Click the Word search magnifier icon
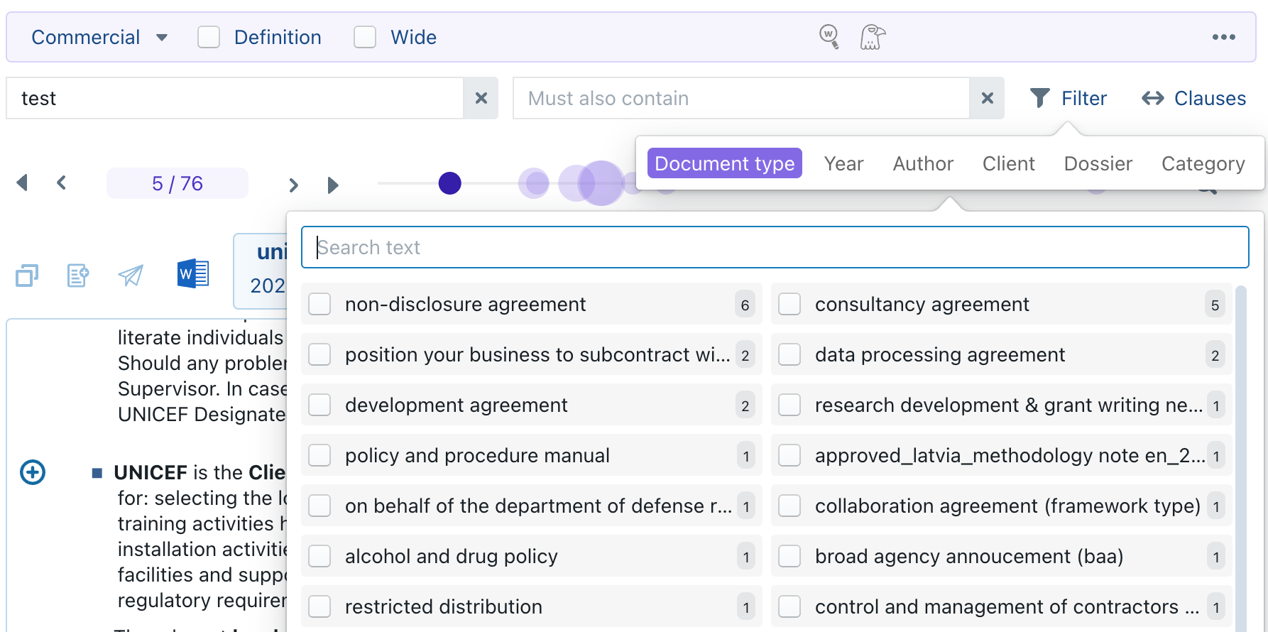The height and width of the screenshot is (632, 1268). (829, 36)
